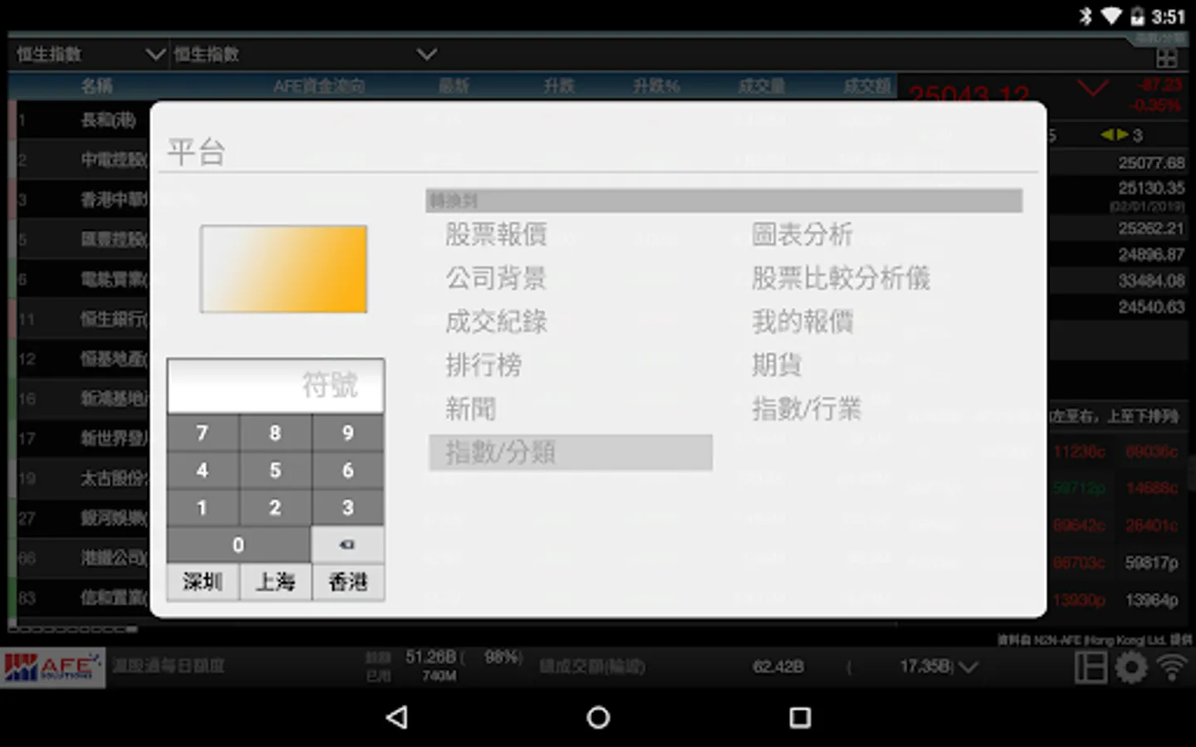Screen dimensions: 1196x747
Task: Choose highlighted 指數/分類 entry
Action: pos(571,452)
